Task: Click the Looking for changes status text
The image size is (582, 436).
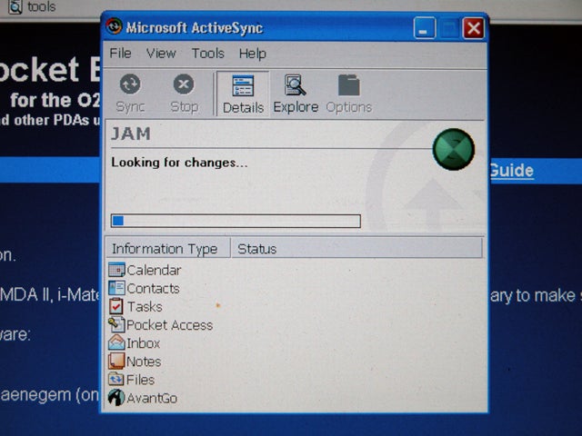Action: point(179,163)
